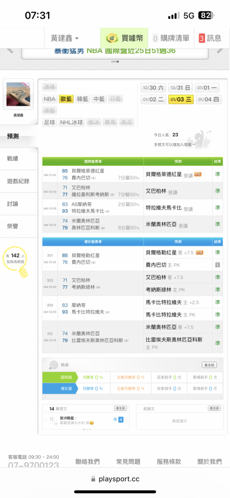Open the 黃建鑫 user dropdown menu
This screenshot has height=498, width=230.
(65, 38)
